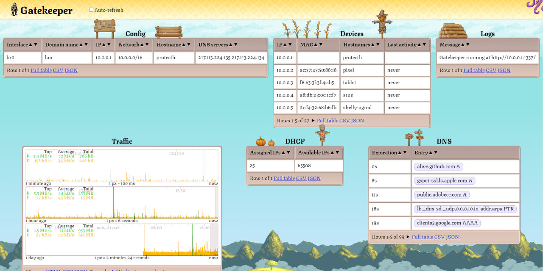Sort MAC column ascending

(316, 44)
